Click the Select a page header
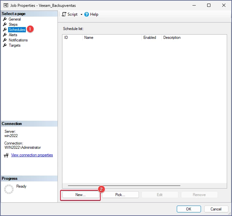Viewport: 232px width, 216px height. coord(29,14)
